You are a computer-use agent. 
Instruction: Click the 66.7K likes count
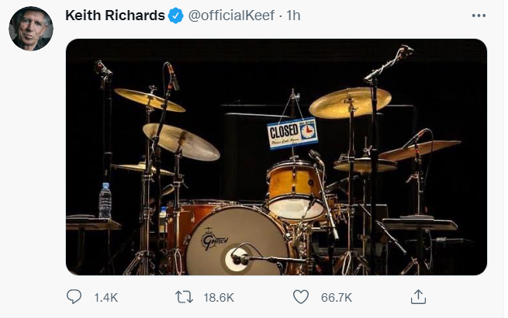point(336,296)
